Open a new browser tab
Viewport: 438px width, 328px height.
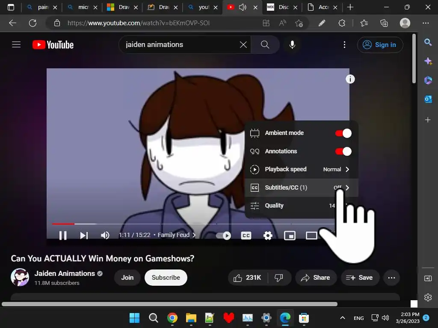click(350, 7)
